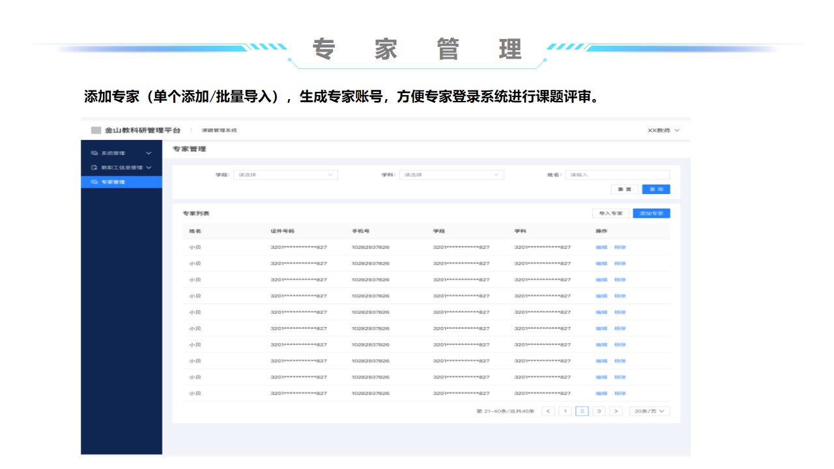The width and height of the screenshot is (834, 469).
Task: Click the 系统管理 sidebar icon
Action: (94, 153)
